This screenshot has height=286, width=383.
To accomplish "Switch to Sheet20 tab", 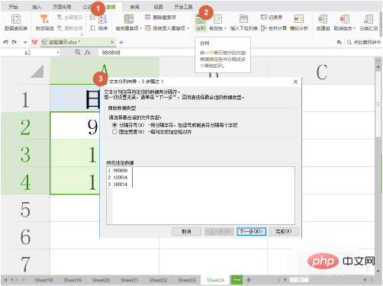I will pos(101,280).
